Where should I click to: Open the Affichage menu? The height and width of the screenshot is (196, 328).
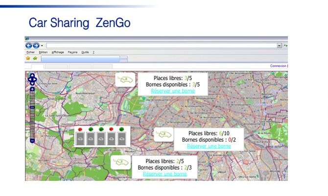(x=58, y=52)
